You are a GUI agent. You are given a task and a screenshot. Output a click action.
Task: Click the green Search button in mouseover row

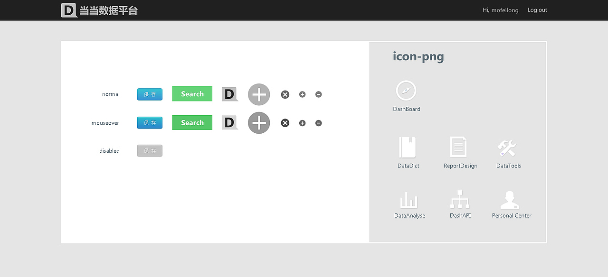click(192, 123)
